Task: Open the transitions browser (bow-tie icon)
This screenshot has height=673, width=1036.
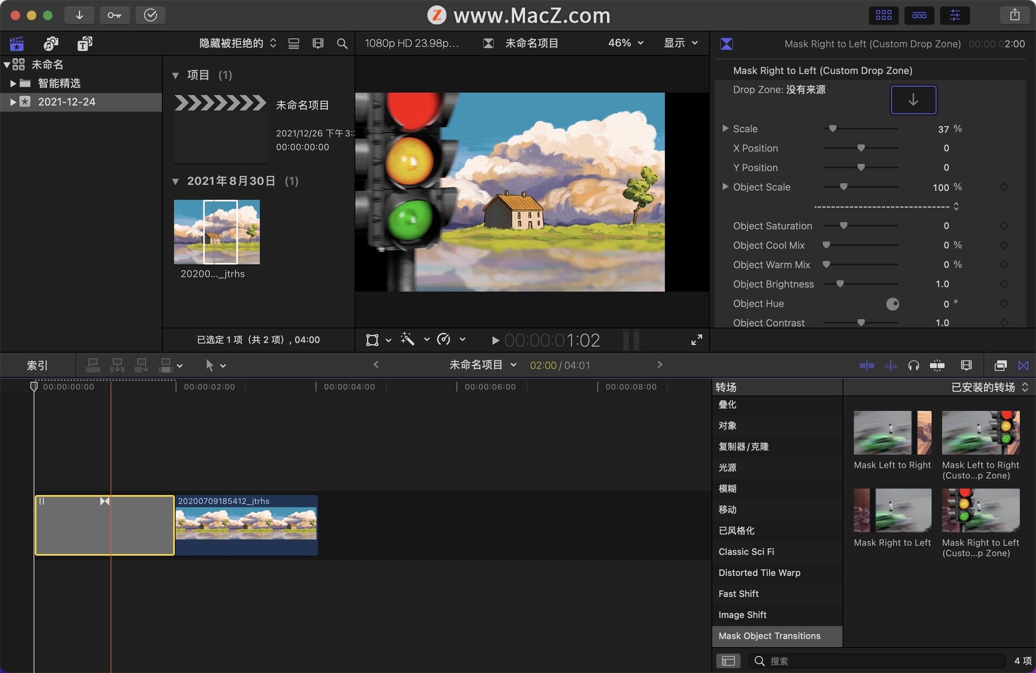Action: click(1024, 365)
